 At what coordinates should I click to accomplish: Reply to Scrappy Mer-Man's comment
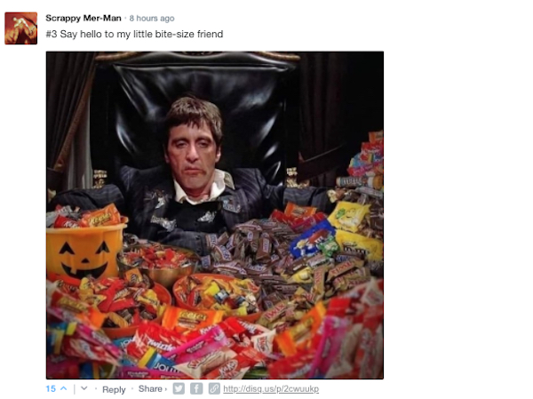coord(114,389)
